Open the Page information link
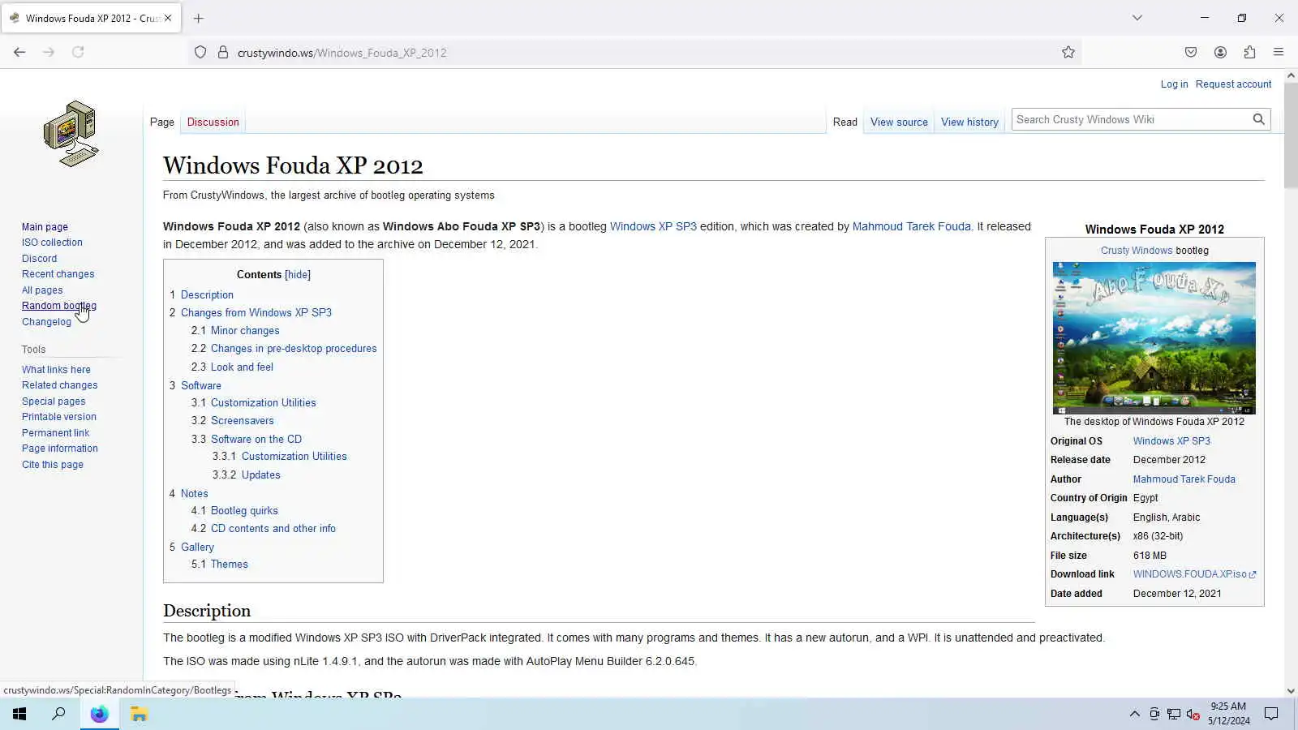 (x=60, y=449)
